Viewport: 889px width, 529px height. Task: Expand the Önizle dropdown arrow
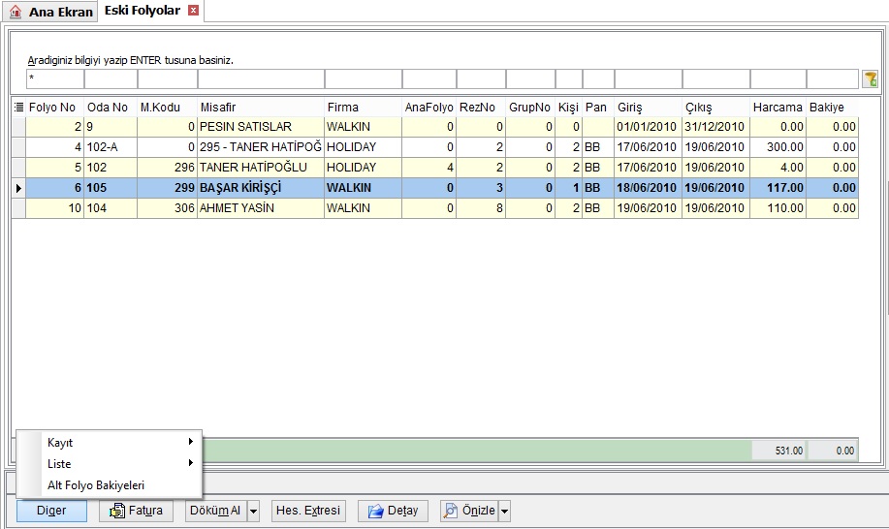pos(504,511)
